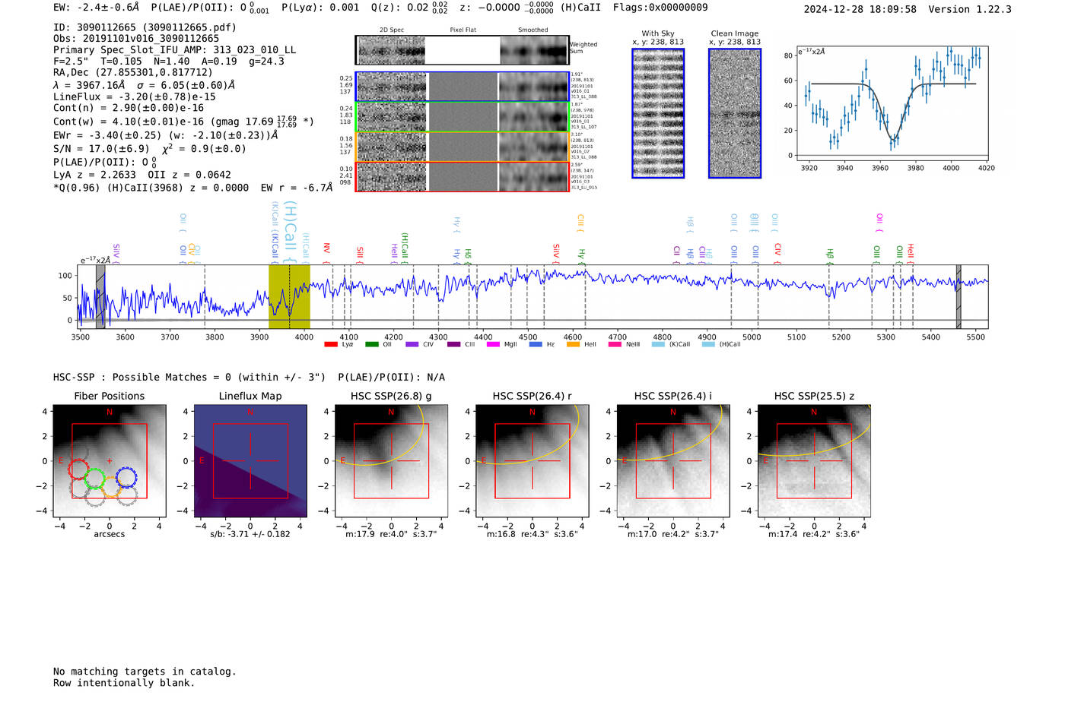This screenshot has height=724, width=1065.
Task: Click the green fiber circle in Fiber Positions
Action: pos(94,479)
